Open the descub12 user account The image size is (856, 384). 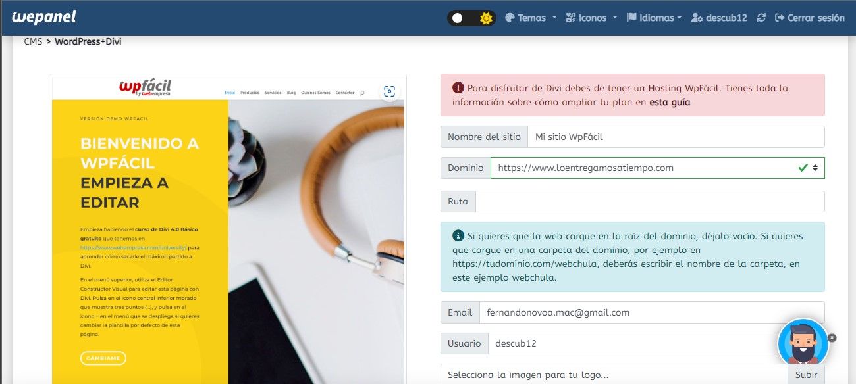tap(719, 18)
